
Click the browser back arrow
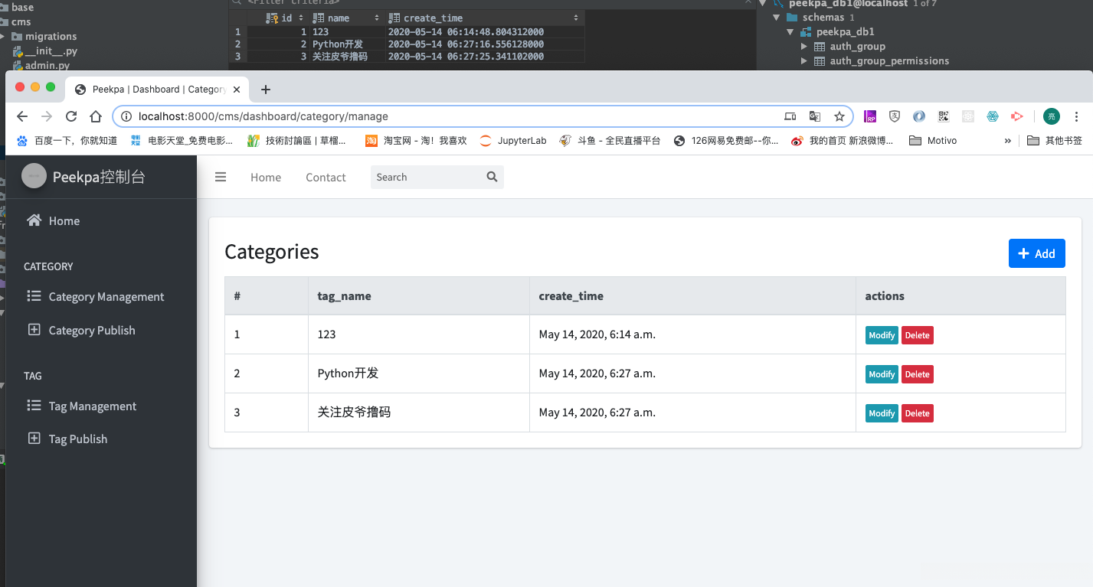point(22,116)
